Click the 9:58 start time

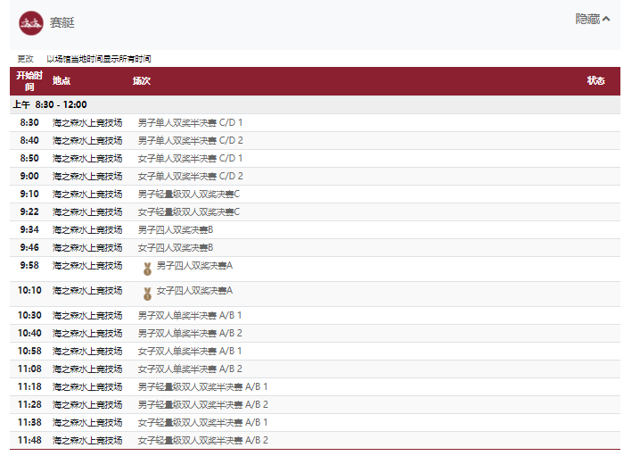(29, 266)
